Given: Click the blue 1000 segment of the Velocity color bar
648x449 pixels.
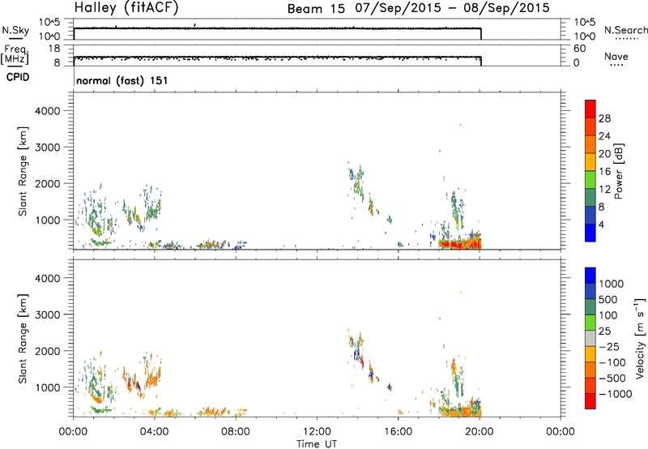Looking at the screenshot, I should [x=590, y=276].
